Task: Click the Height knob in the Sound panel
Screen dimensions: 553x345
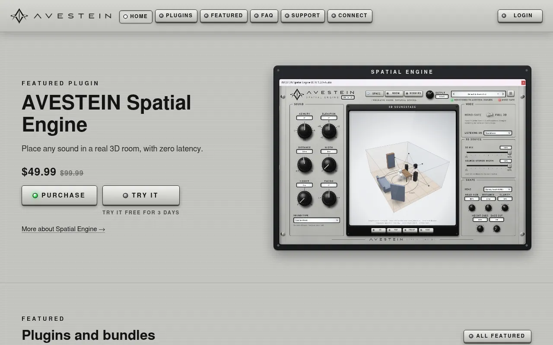Action: click(x=304, y=198)
